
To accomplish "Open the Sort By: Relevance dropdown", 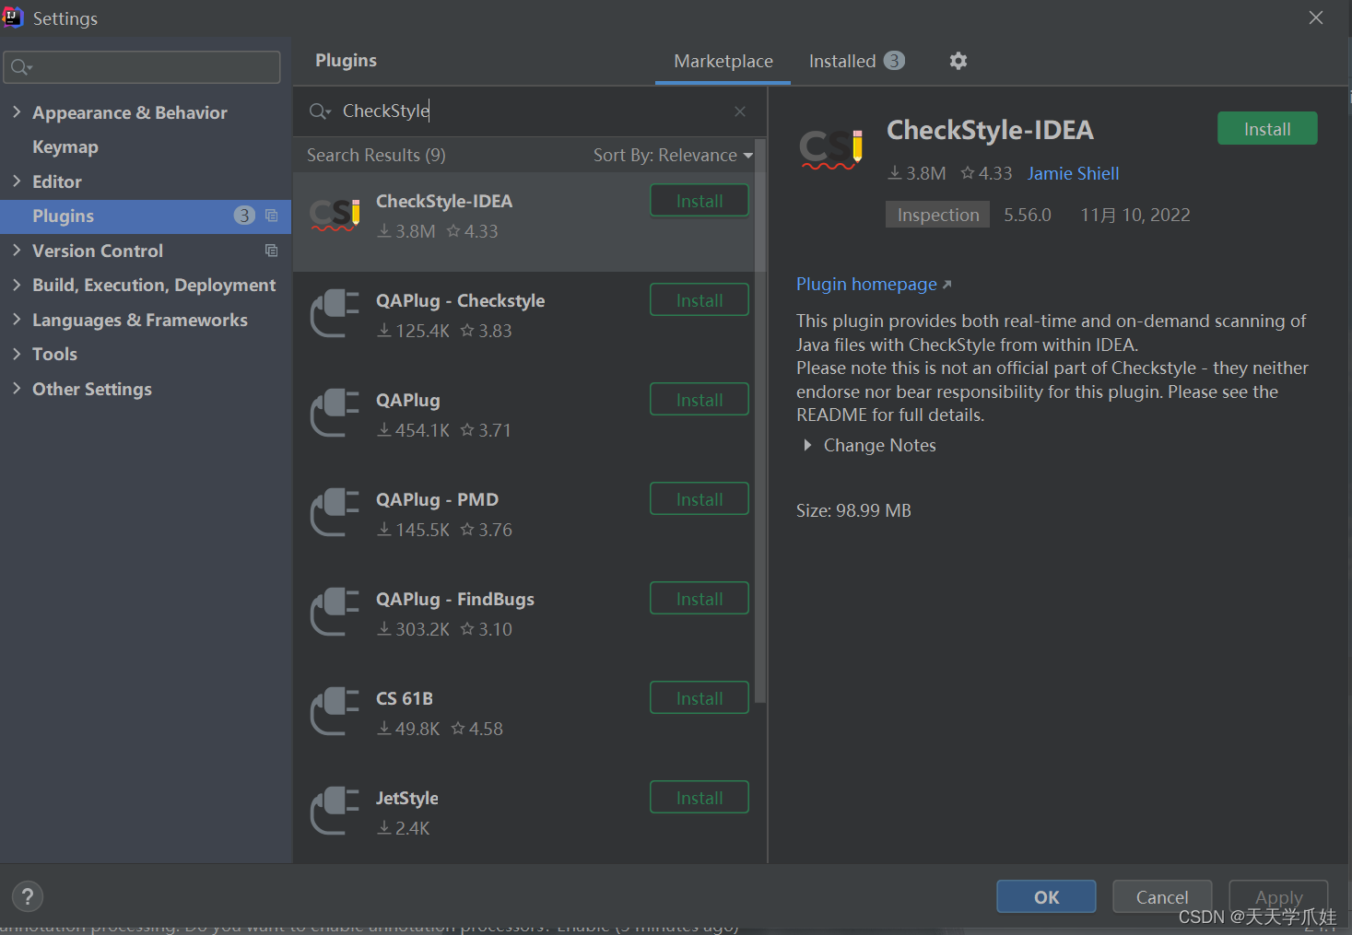I will click(673, 155).
